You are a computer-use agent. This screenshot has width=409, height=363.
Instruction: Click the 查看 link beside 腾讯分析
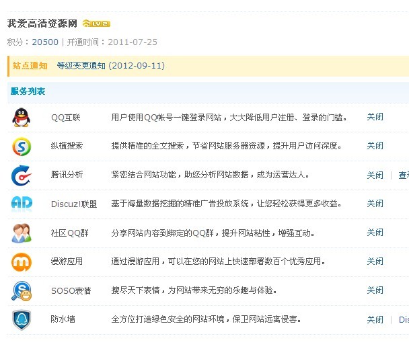(404, 175)
